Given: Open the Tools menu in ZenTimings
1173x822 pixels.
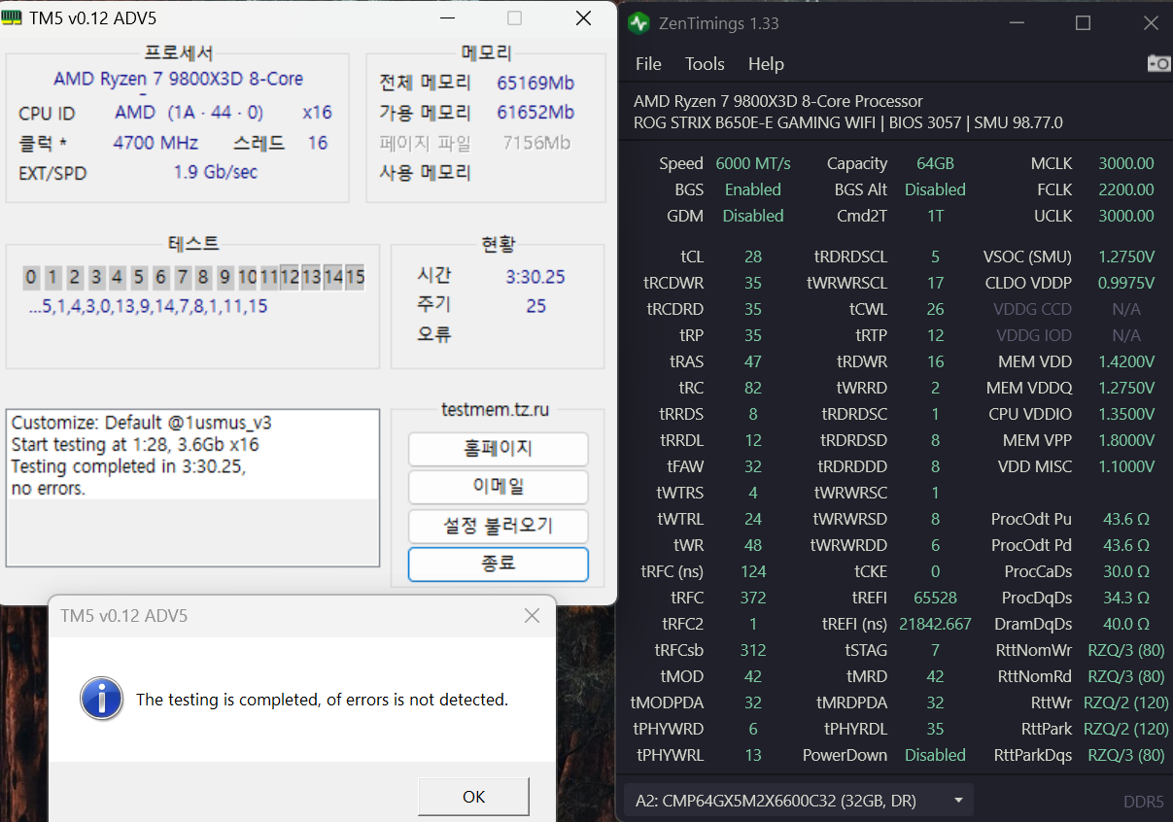Looking at the screenshot, I should pos(704,64).
